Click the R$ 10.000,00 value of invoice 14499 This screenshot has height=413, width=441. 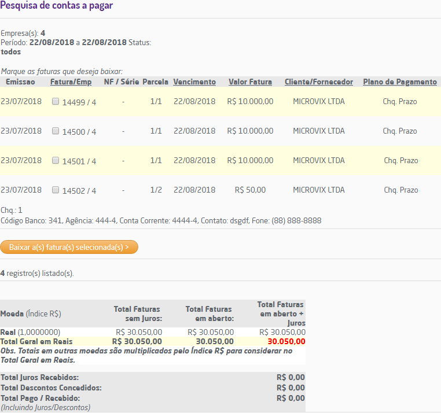[251, 101]
